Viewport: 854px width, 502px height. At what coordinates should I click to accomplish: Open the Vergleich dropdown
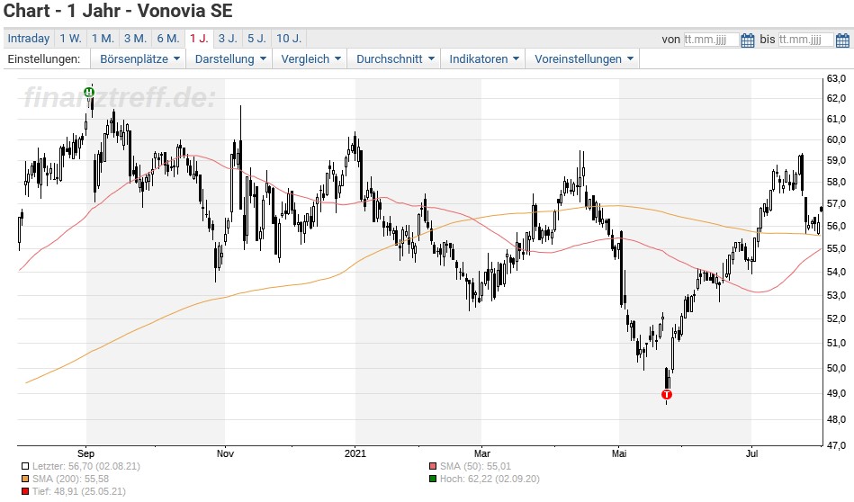click(x=310, y=58)
